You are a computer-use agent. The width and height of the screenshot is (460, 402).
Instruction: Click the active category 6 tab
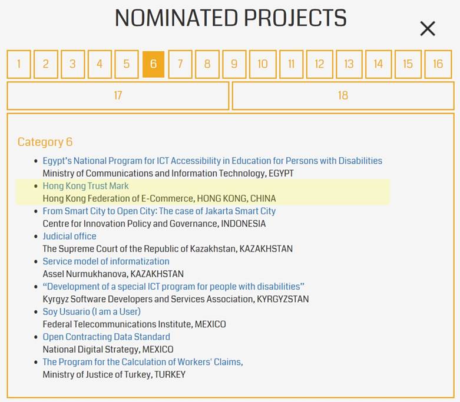click(x=153, y=64)
